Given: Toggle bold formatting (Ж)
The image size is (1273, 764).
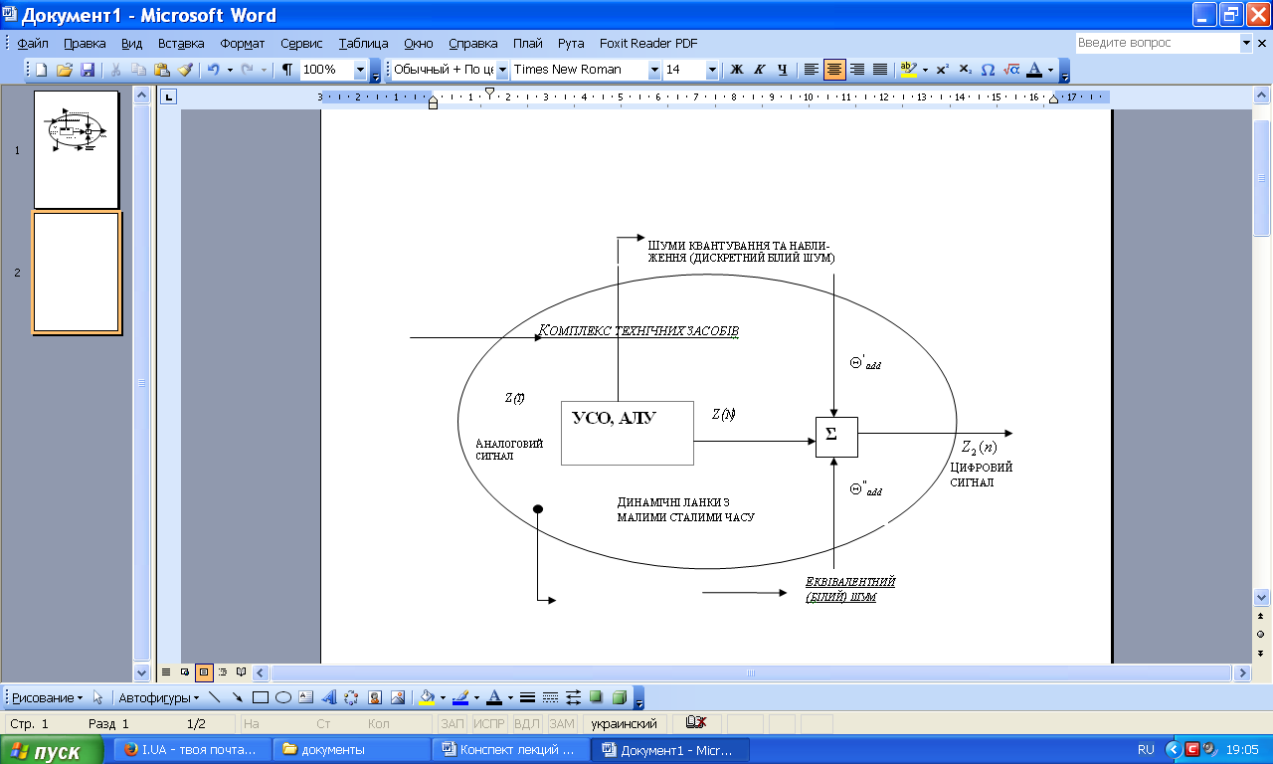Looking at the screenshot, I should tap(737, 70).
